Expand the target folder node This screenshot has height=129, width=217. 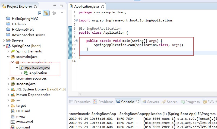(x=8, y=106)
